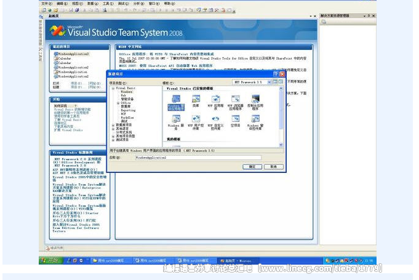Click the 名称 project name input field
This screenshot has width=419, height=280.
[198, 158]
